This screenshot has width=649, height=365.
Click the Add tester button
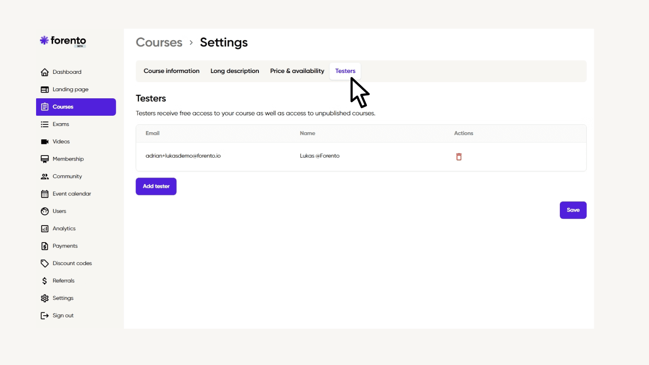point(156,186)
